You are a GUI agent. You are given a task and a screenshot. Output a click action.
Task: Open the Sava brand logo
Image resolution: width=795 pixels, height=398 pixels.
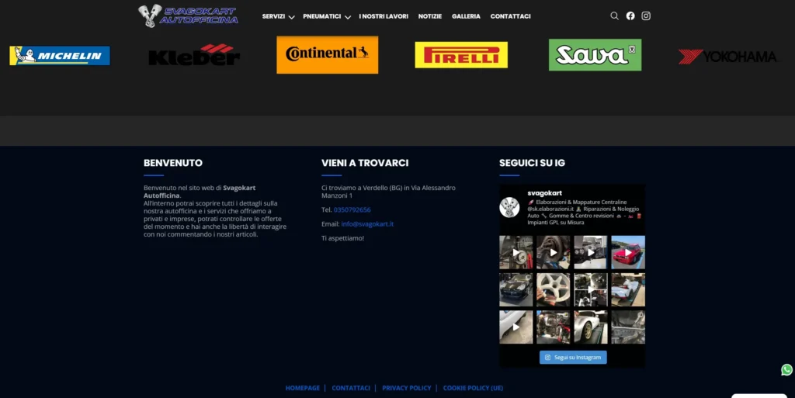coord(595,54)
